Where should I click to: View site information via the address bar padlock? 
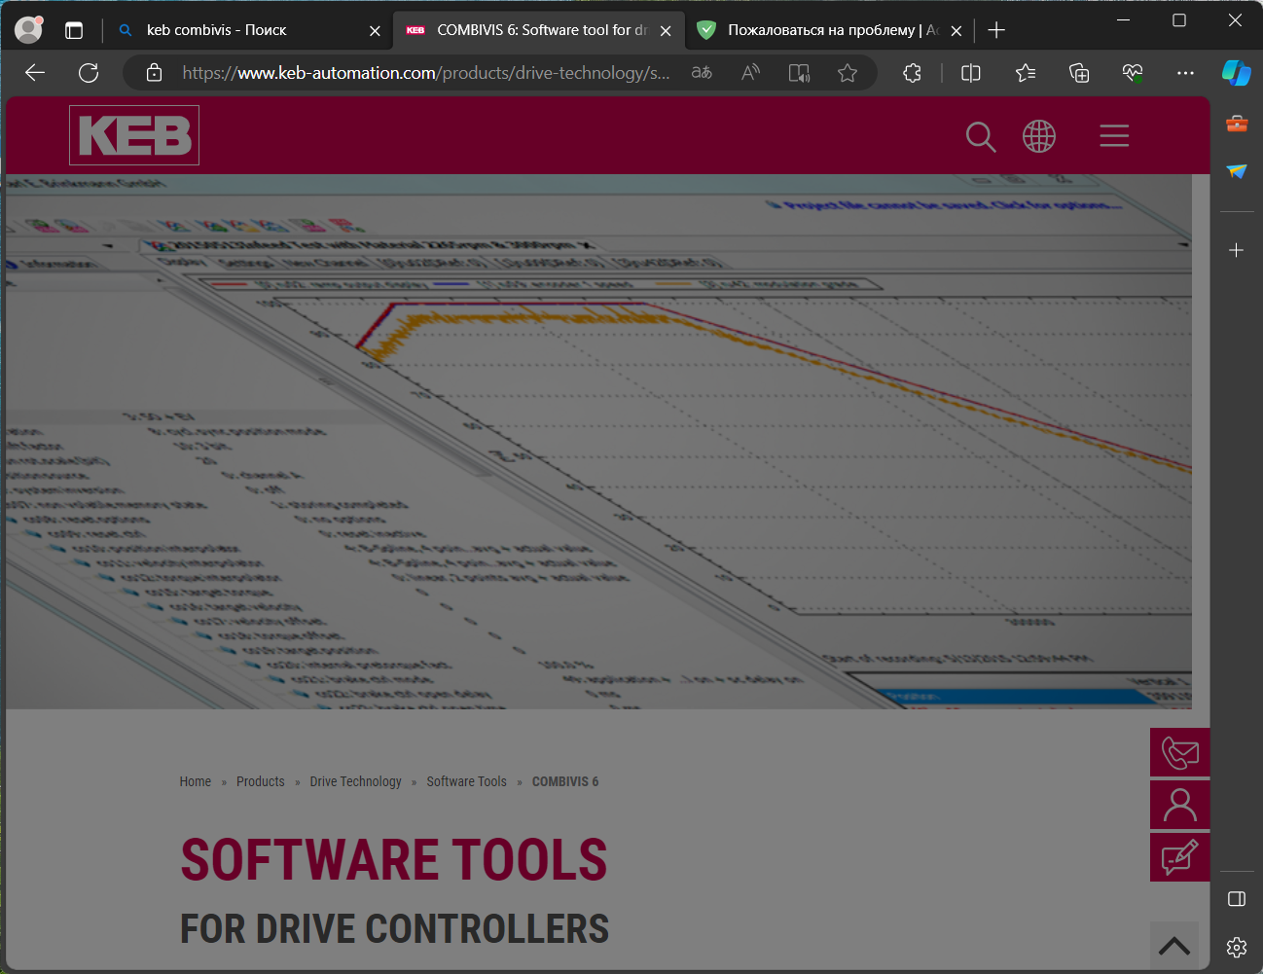coord(154,72)
